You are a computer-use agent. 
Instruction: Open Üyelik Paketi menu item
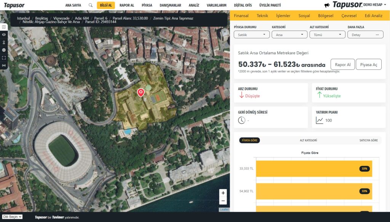coord(270,5)
